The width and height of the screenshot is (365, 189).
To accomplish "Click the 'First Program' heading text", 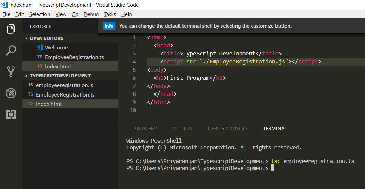I will [x=188, y=78].
